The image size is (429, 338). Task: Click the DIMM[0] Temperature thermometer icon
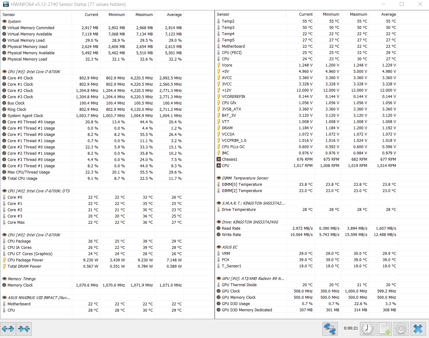click(x=219, y=184)
